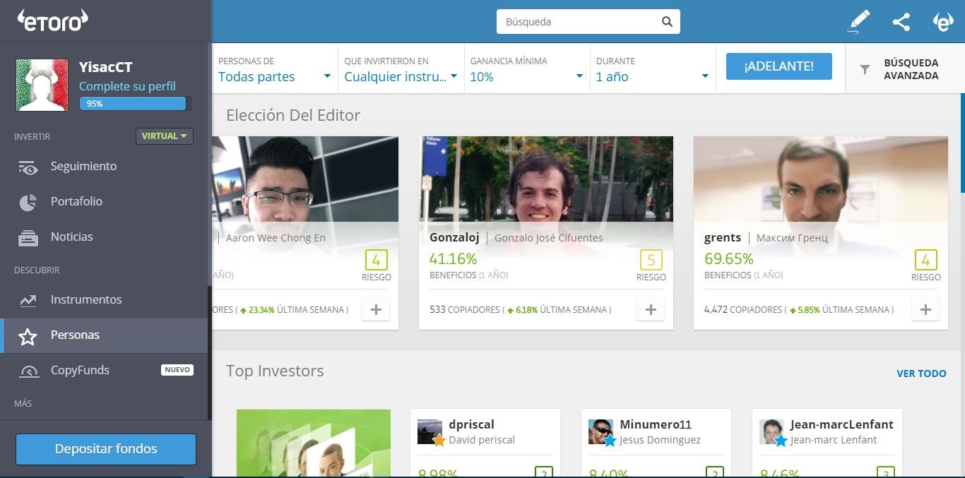Add Gonzaloj with the plus button
The width and height of the screenshot is (965, 478).
pyautogui.click(x=651, y=309)
